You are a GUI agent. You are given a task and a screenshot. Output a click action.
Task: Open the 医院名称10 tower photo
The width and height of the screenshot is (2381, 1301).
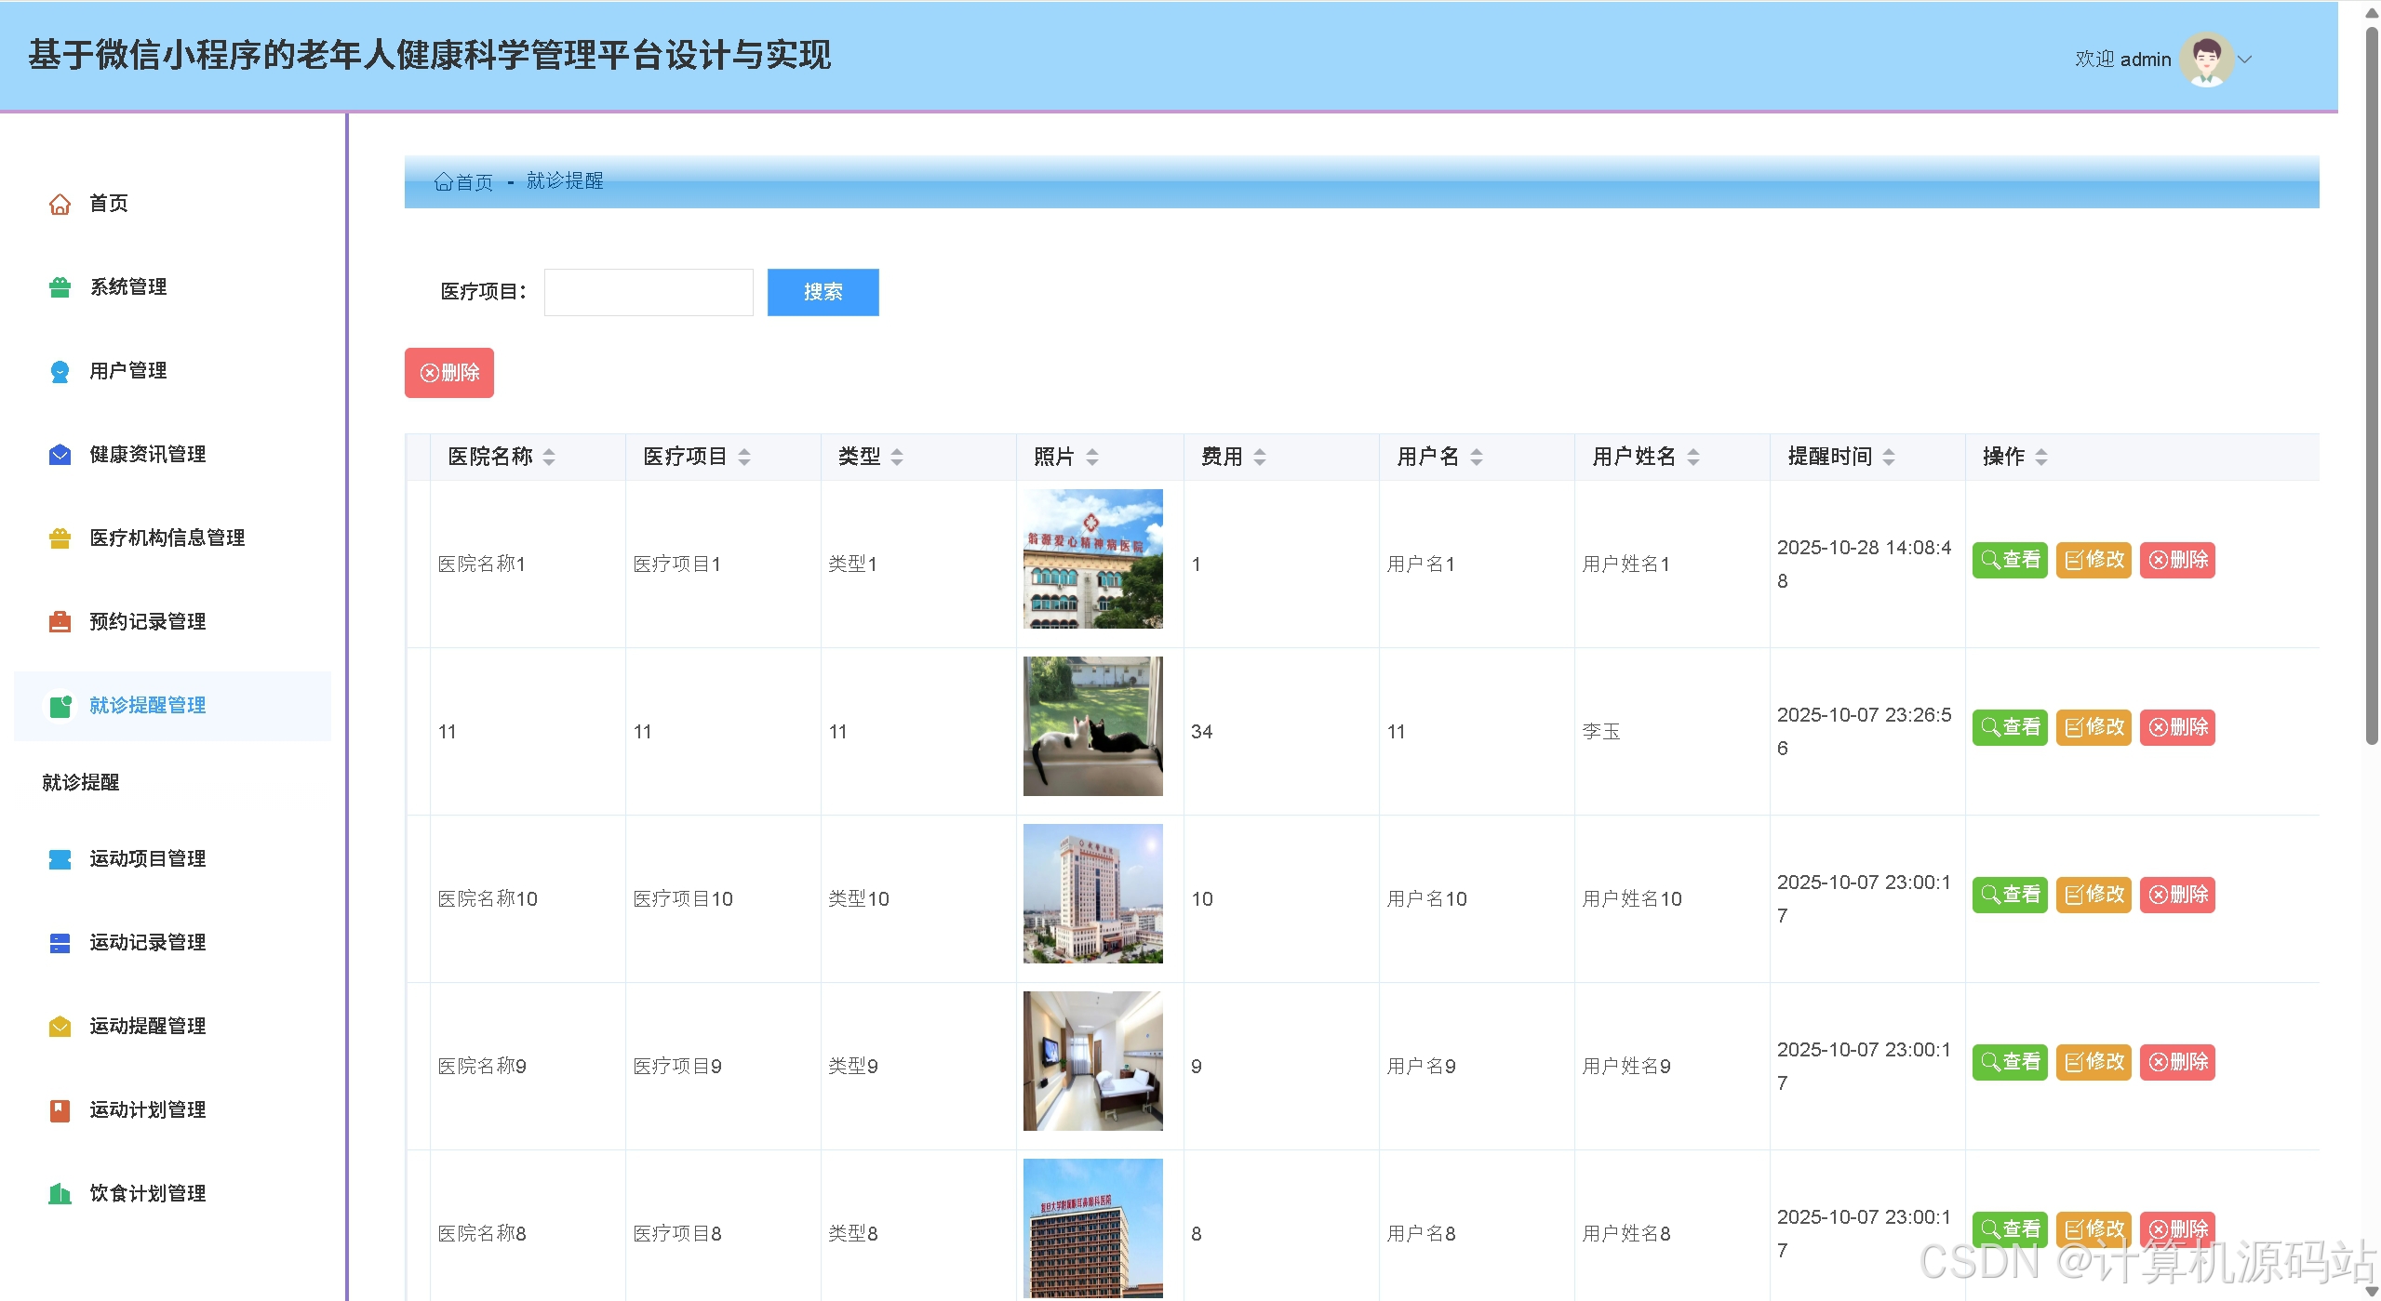pyautogui.click(x=1092, y=894)
